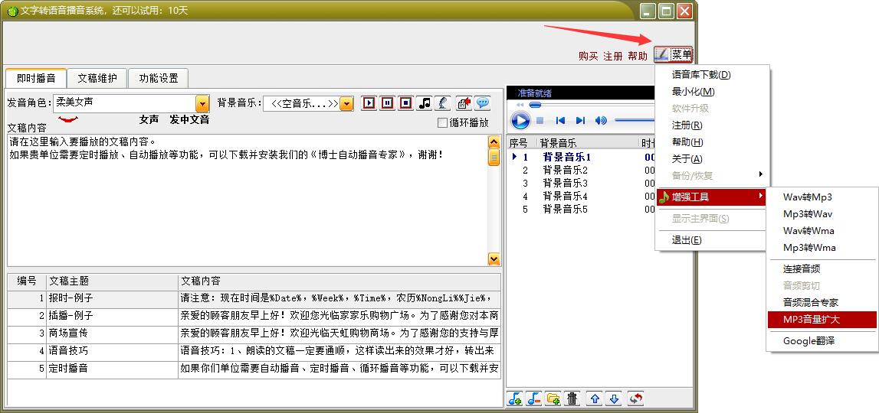Click the pause button in the speech toolbar
This screenshot has height=413, width=879.
[388, 103]
